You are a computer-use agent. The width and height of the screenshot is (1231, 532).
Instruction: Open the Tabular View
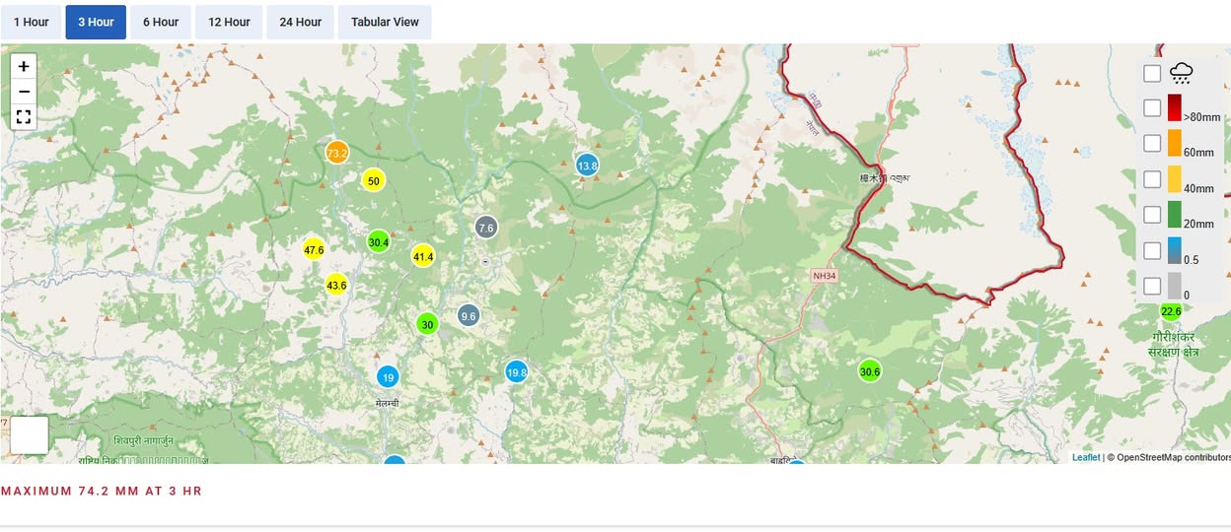(x=385, y=22)
